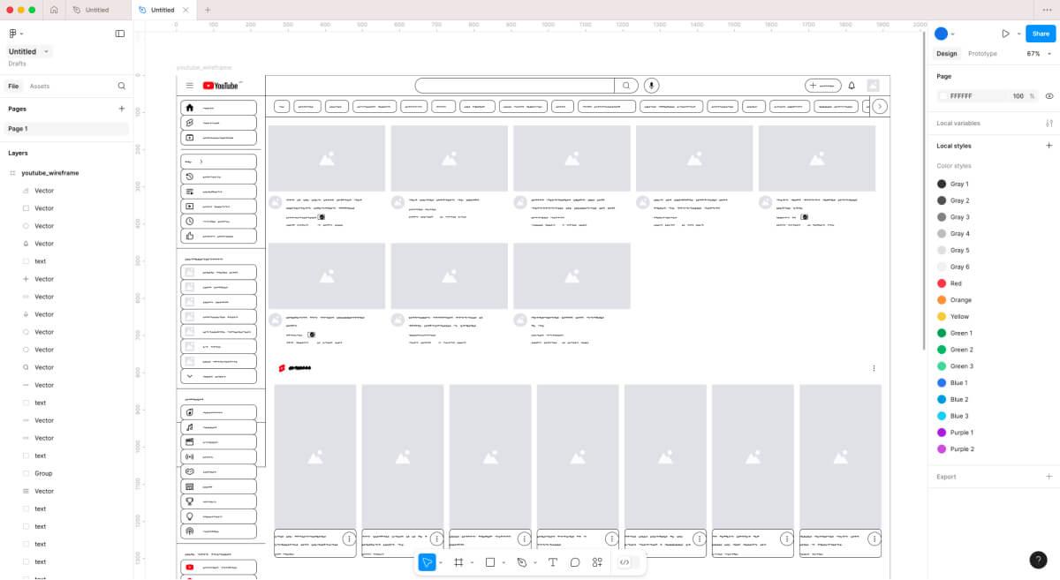The width and height of the screenshot is (1060, 580).
Task: Select the Pen tool
Action: pyautogui.click(x=522, y=562)
